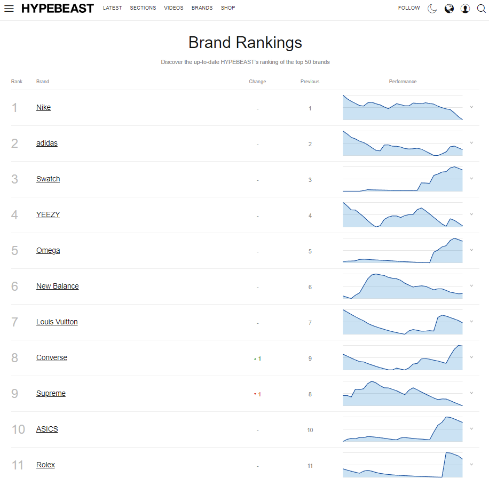
Task: Toggle dark mode moon icon
Action: (432, 9)
